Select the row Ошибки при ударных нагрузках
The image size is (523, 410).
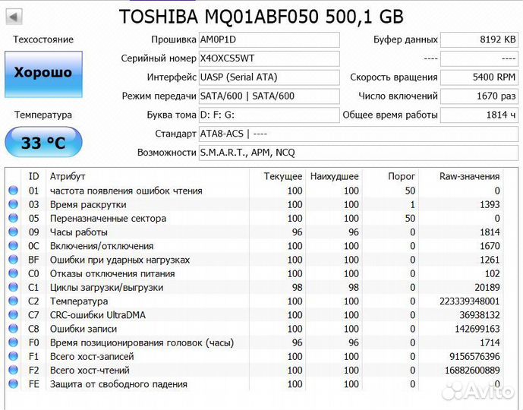tap(254, 260)
